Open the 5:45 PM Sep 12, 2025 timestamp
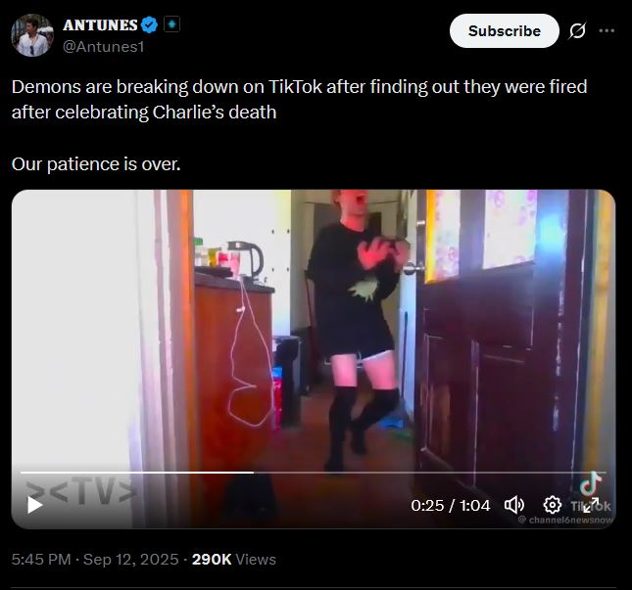Screen dimensions: 632x590 tap(95, 560)
